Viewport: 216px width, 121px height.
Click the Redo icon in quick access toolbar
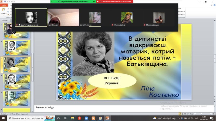point(12,1)
